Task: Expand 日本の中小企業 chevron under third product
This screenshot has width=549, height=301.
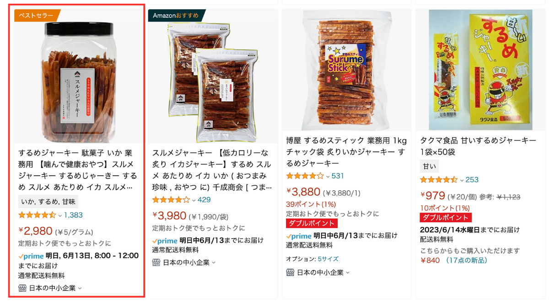Action: coord(347,273)
